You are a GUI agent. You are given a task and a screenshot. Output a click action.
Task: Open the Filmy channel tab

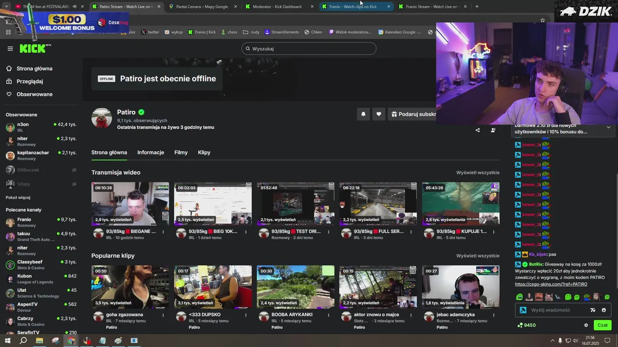[181, 152]
